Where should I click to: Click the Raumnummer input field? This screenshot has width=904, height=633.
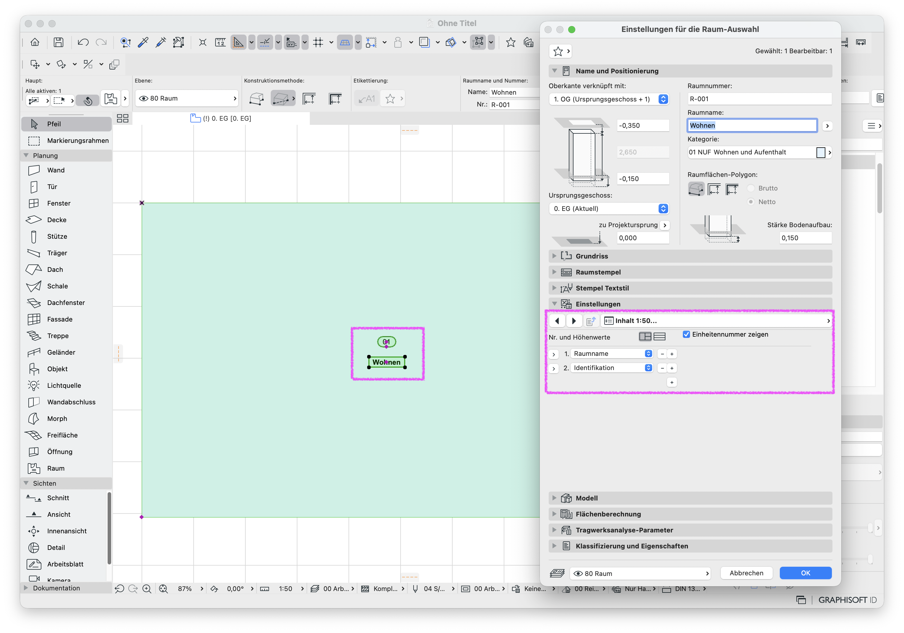tap(759, 99)
